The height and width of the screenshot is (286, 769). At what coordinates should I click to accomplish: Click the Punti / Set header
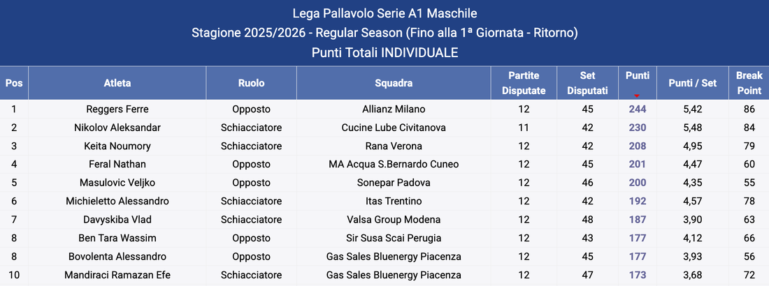692,83
